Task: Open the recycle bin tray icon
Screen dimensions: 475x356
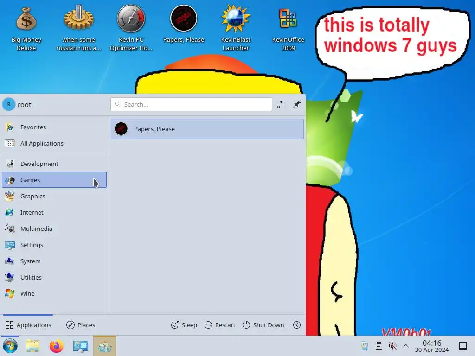Action: (x=365, y=346)
